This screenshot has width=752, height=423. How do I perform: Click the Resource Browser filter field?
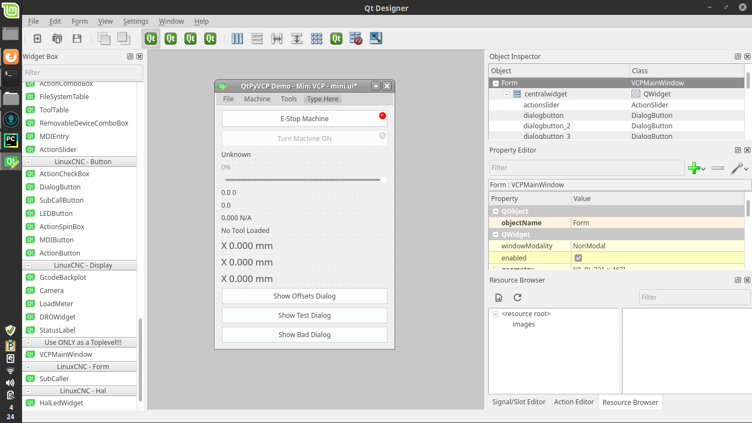pyautogui.click(x=695, y=297)
